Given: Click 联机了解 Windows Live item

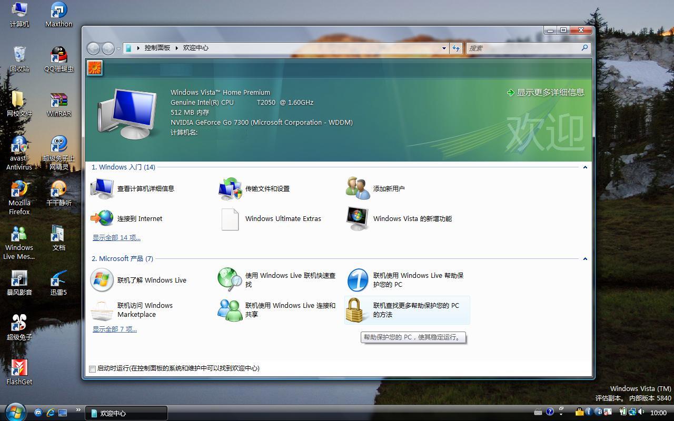Looking at the screenshot, I should tap(138, 280).
